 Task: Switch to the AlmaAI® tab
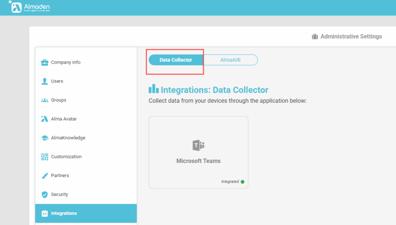[230, 60]
